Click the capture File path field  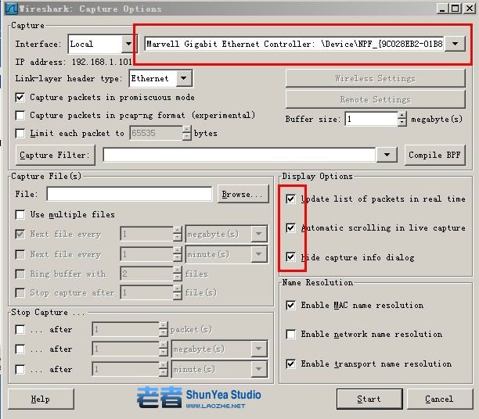pos(129,194)
